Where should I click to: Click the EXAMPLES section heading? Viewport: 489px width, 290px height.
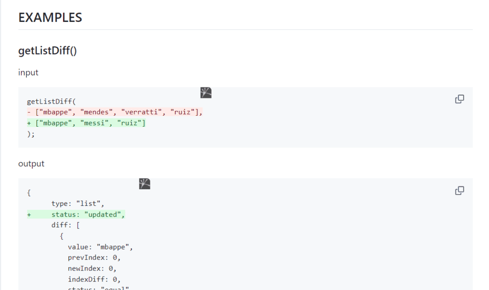coord(50,18)
